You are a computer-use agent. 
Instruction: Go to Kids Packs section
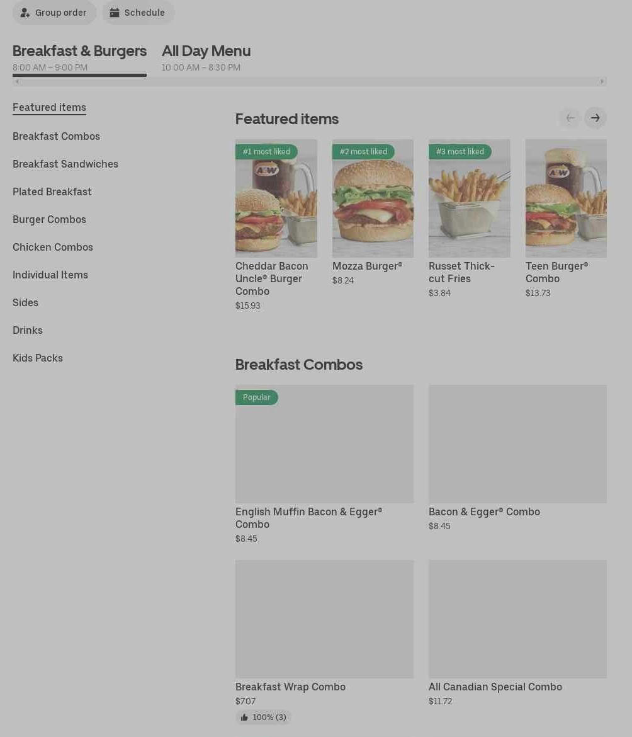38,358
